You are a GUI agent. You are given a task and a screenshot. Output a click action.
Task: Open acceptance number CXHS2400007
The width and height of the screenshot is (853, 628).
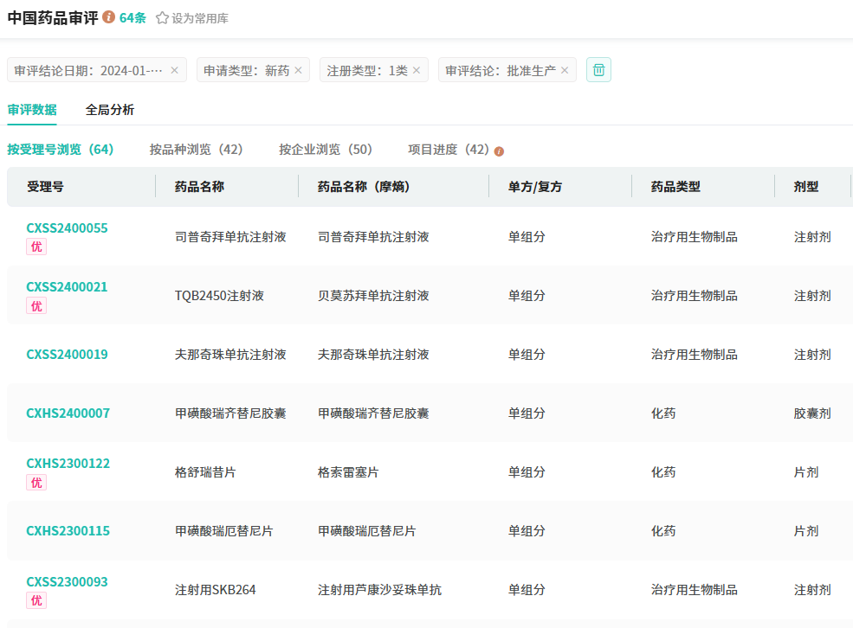coord(68,413)
